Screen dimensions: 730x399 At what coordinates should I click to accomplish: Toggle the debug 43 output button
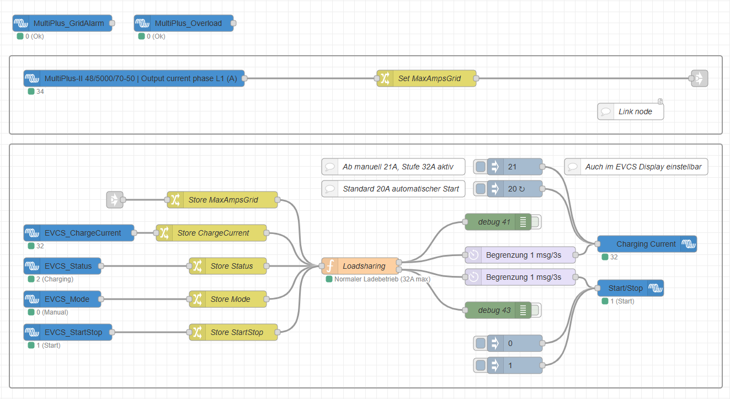pyautogui.click(x=536, y=310)
